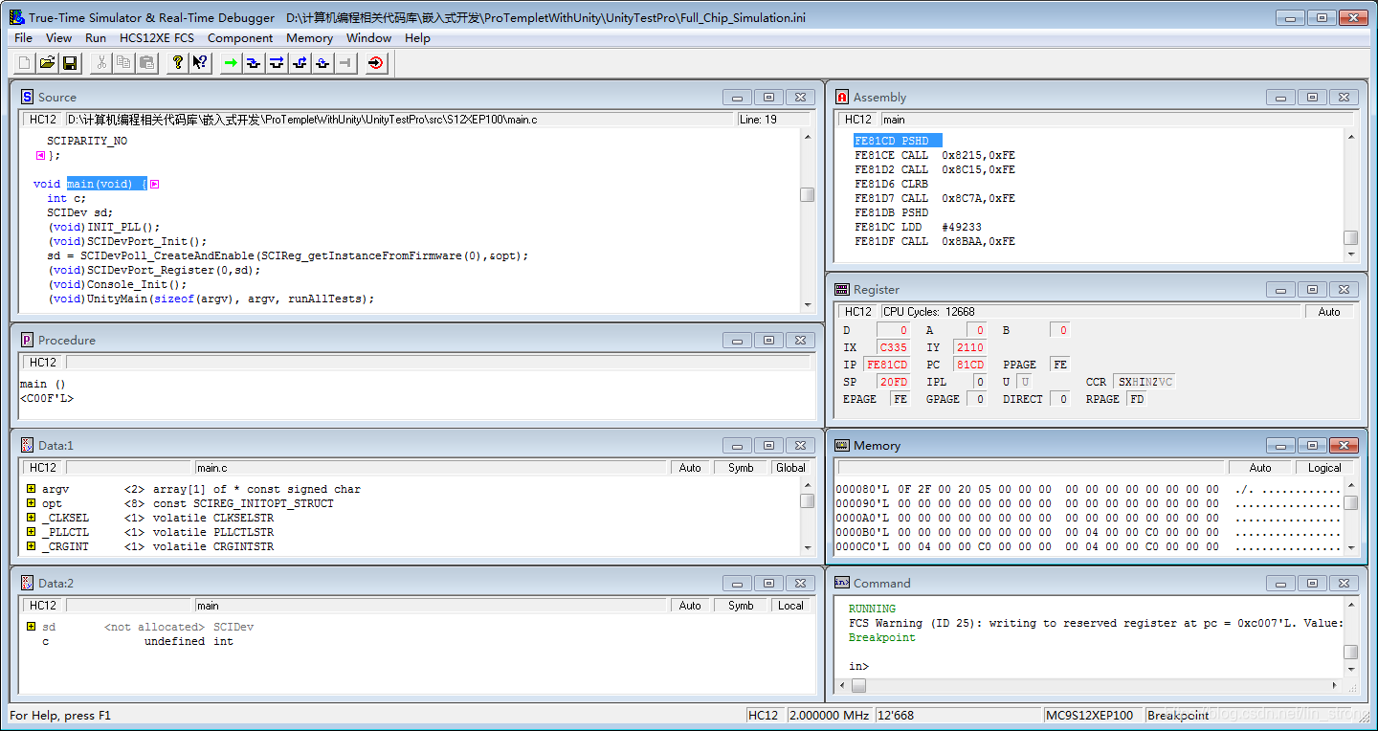The height and width of the screenshot is (731, 1378).
Task: Start or continue execution with the green arrow
Action: pyautogui.click(x=231, y=63)
